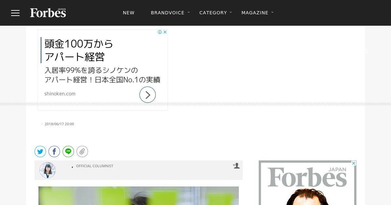The height and width of the screenshot is (205, 391).
Task: Share article on Twitter
Action: 40,151
